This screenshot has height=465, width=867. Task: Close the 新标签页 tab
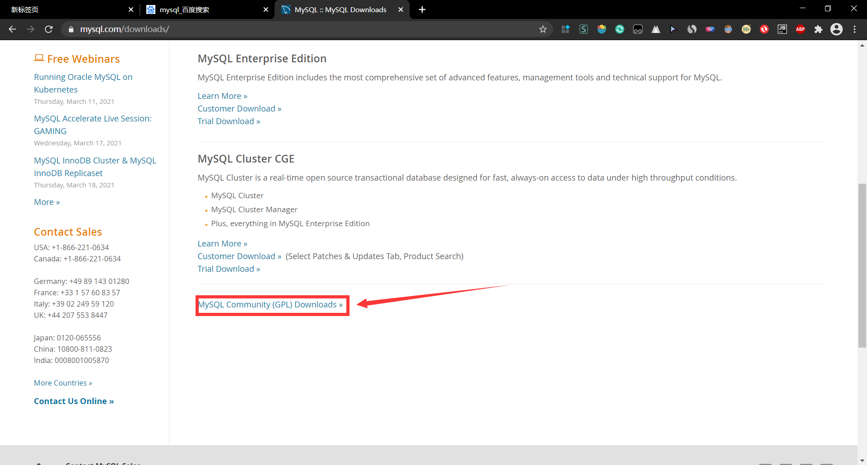(x=131, y=9)
